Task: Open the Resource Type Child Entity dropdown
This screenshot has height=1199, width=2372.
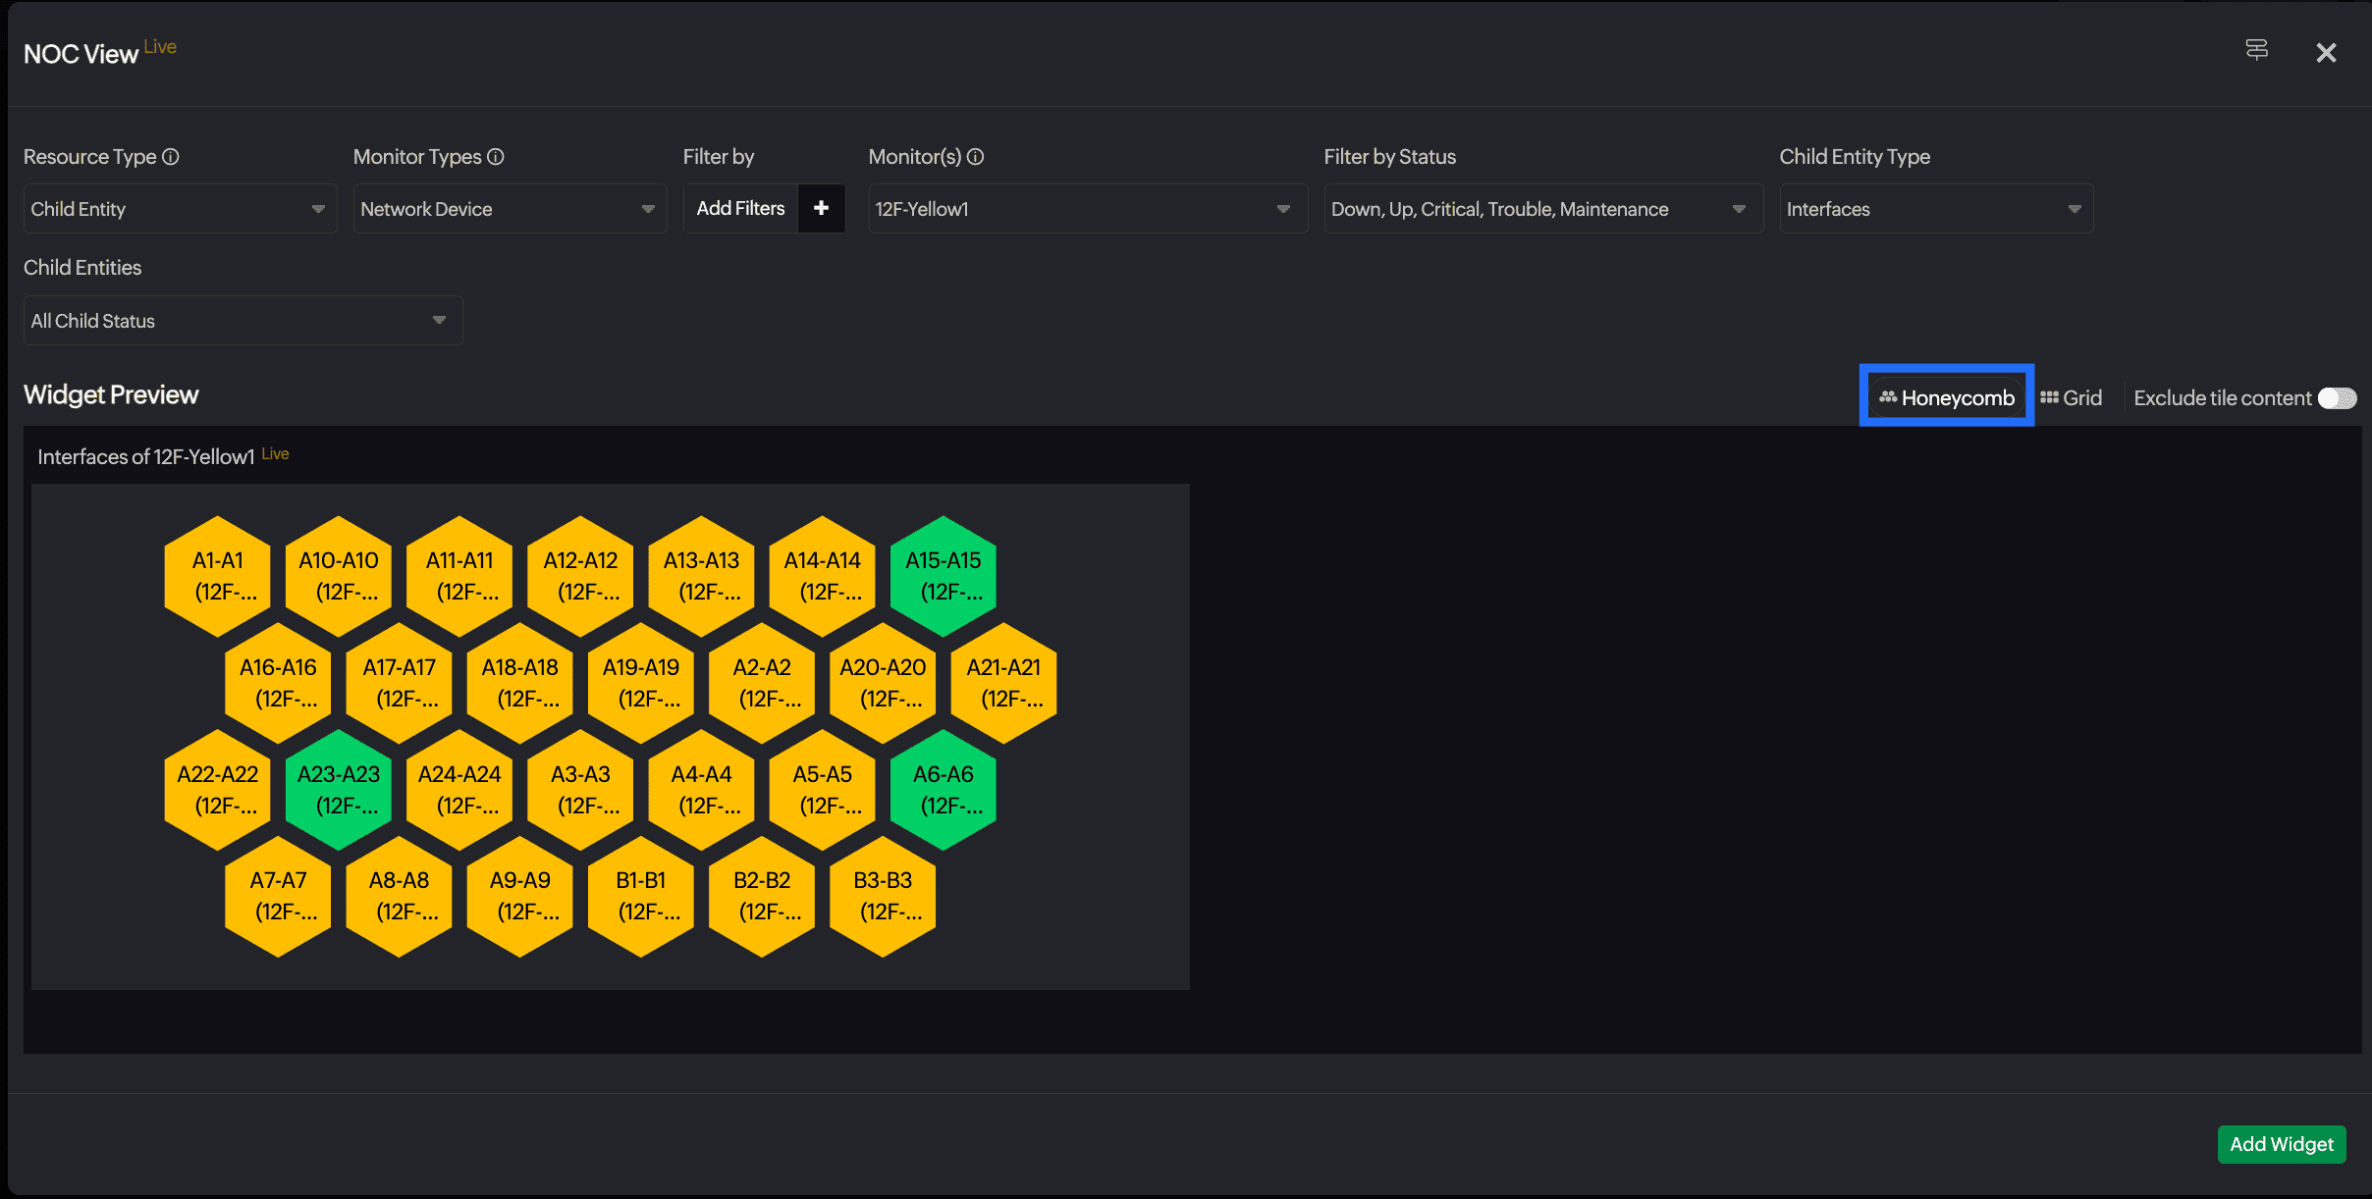Action: [180, 209]
